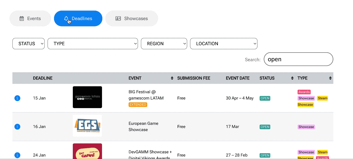Expand the REGION filter dropdown
The height and width of the screenshot is (159, 353).
[x=164, y=43]
